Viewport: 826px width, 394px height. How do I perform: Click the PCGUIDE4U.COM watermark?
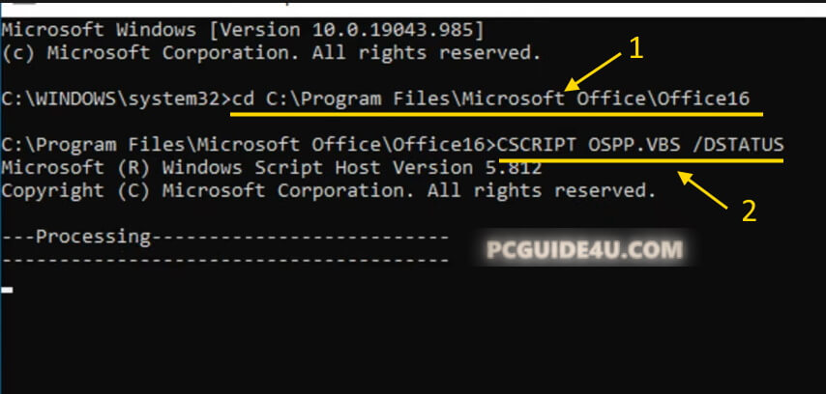581,251
